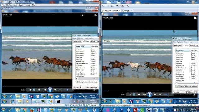Sort by Image Name in VMware-side Task Manager
Image resolution: width=199 pixels, height=112 pixels.
tap(183, 50)
